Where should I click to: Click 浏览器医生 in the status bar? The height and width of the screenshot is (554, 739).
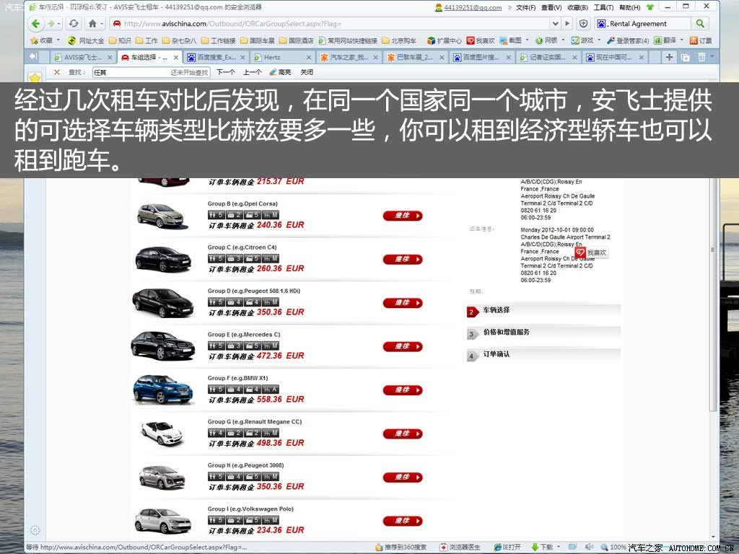pos(460,547)
